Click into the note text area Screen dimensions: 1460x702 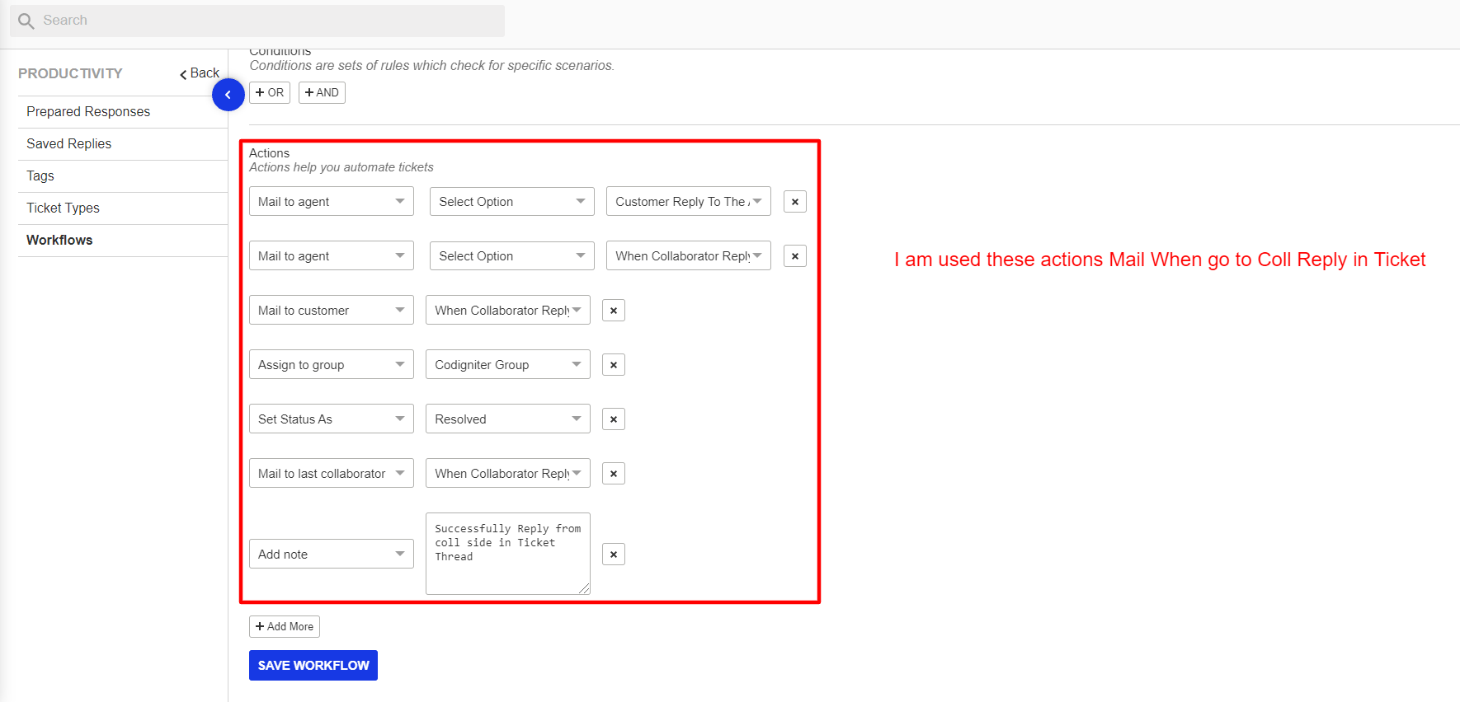507,554
